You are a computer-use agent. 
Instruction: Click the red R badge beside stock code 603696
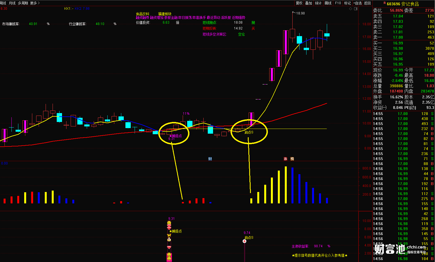[385, 3]
